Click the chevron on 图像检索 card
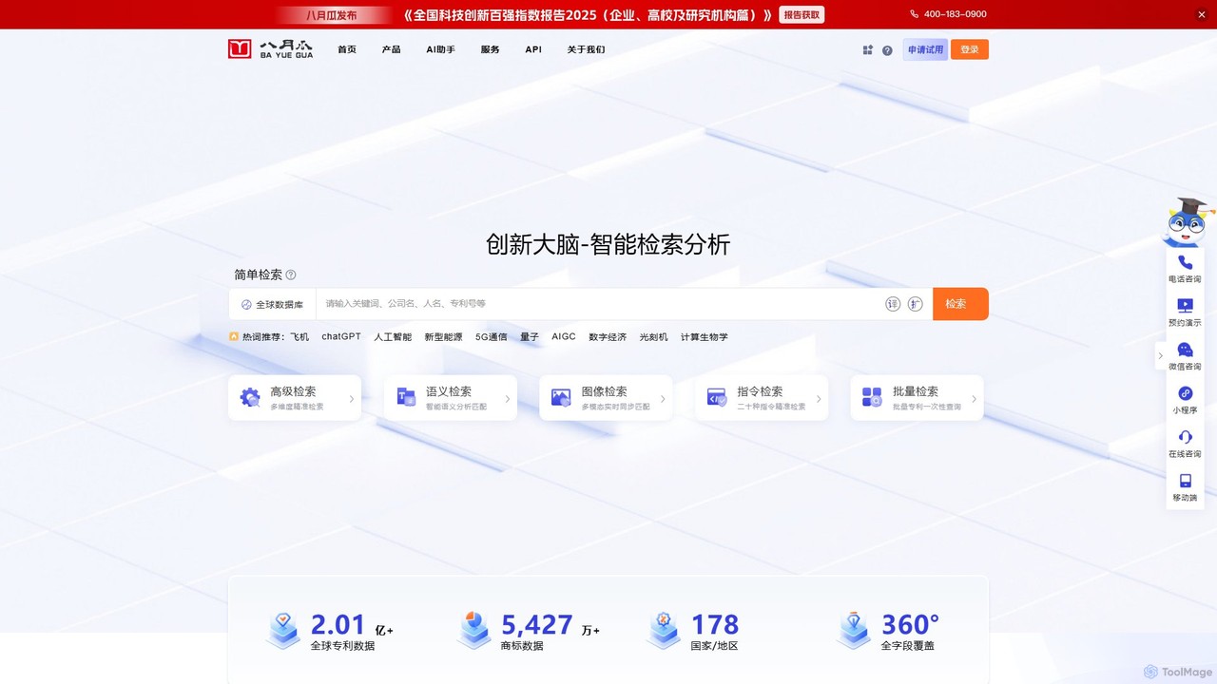Viewport: 1217px width, 684px height. [x=663, y=399]
